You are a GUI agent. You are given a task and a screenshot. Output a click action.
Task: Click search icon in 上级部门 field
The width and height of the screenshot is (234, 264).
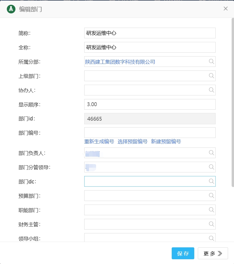coord(211,76)
